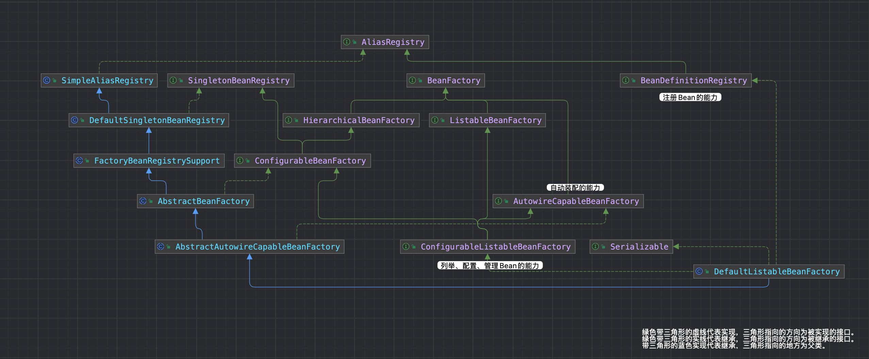This screenshot has width=869, height=359.
Task: Click the '自动装配的能力' note
Action: (575, 188)
